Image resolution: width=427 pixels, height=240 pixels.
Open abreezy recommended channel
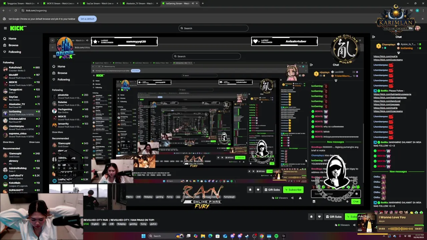click(x=21, y=162)
